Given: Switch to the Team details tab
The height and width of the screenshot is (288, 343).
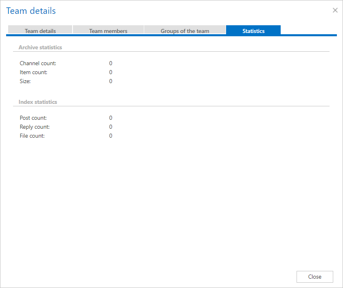Looking at the screenshot, I should 40,31.
